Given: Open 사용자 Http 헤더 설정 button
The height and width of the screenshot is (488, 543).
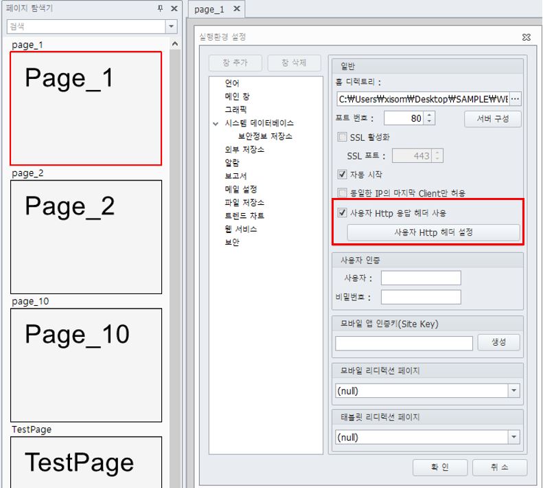Looking at the screenshot, I should [434, 232].
